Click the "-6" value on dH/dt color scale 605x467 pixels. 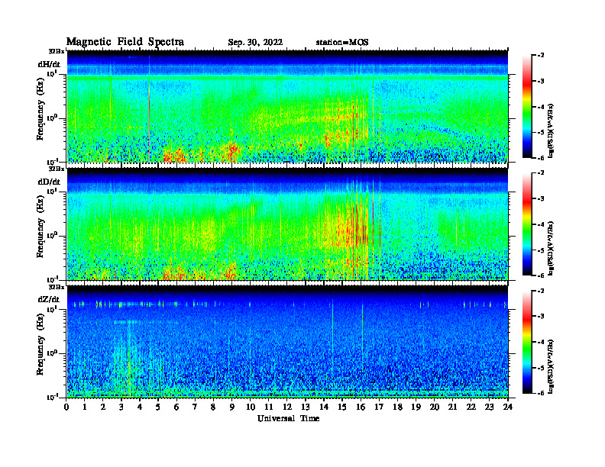pyautogui.click(x=540, y=158)
